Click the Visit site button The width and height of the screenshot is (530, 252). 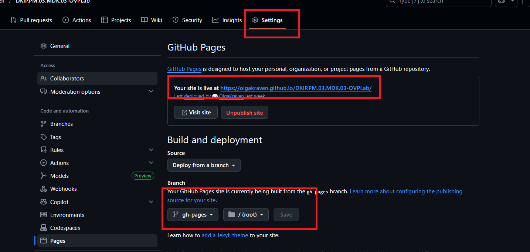pos(196,113)
